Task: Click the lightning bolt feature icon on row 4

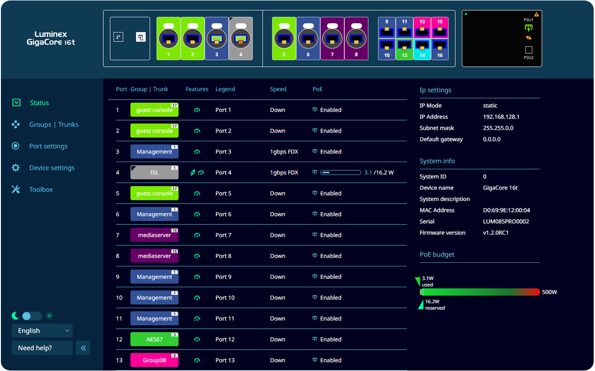Action: [x=193, y=173]
